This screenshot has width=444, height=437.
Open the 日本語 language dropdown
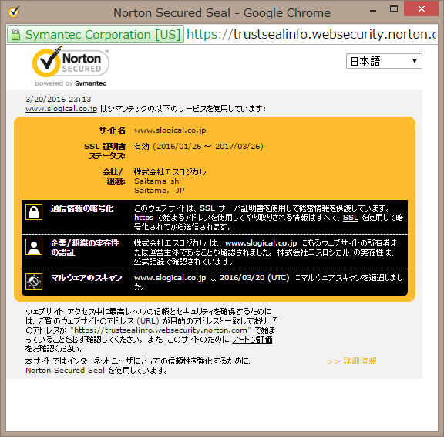click(x=384, y=61)
